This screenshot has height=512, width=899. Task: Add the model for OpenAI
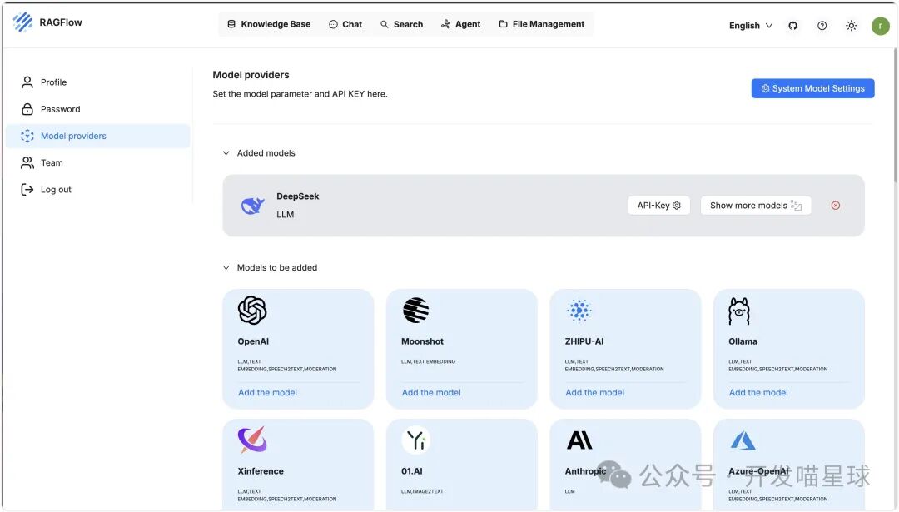coord(268,393)
